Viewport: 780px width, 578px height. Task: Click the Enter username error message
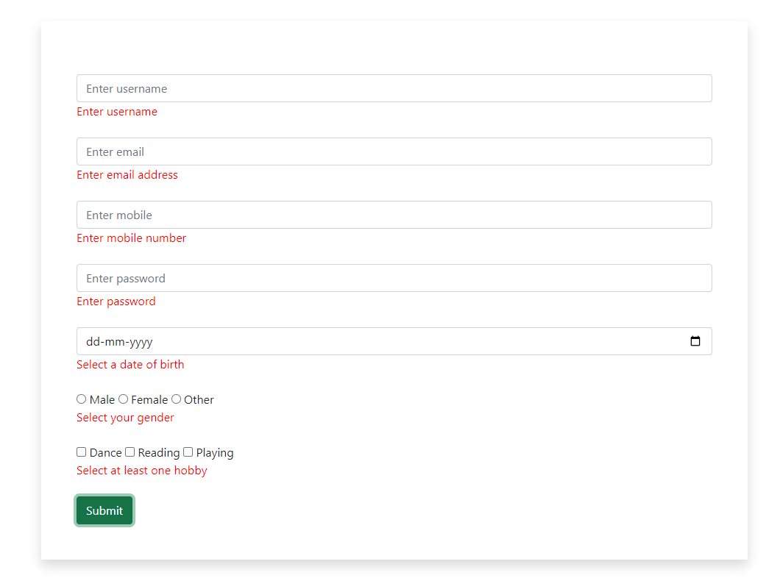click(116, 111)
